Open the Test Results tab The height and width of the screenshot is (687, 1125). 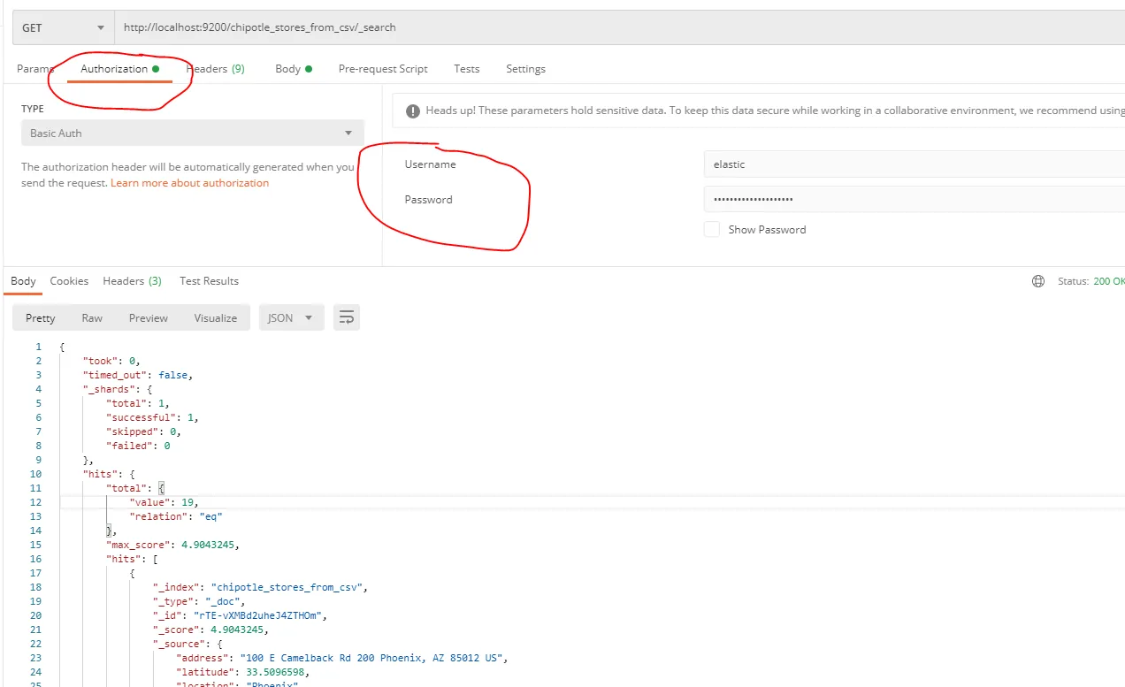(209, 281)
